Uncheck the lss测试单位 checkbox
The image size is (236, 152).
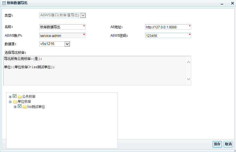pyautogui.click(x=19, y=106)
